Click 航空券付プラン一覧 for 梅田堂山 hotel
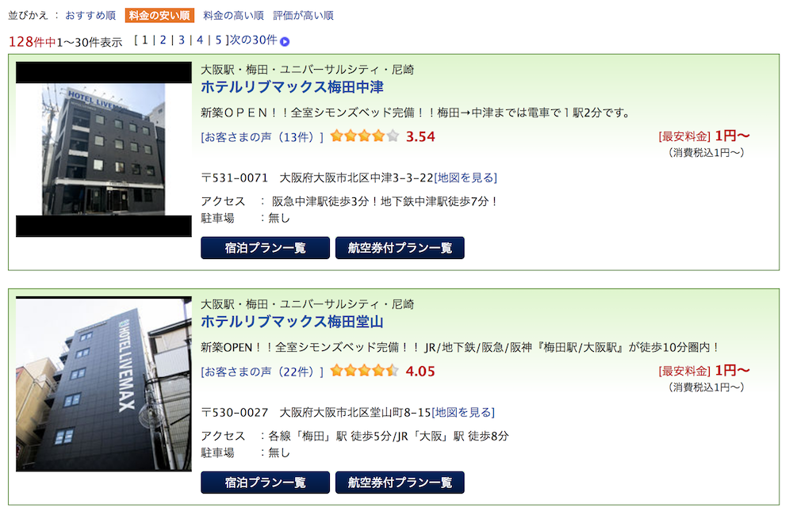 [x=400, y=483]
